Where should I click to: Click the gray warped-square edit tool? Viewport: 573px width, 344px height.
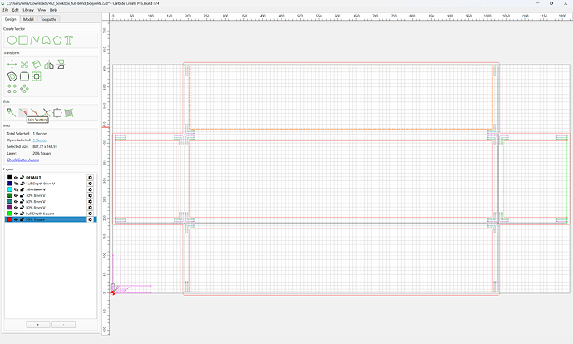tap(69, 113)
